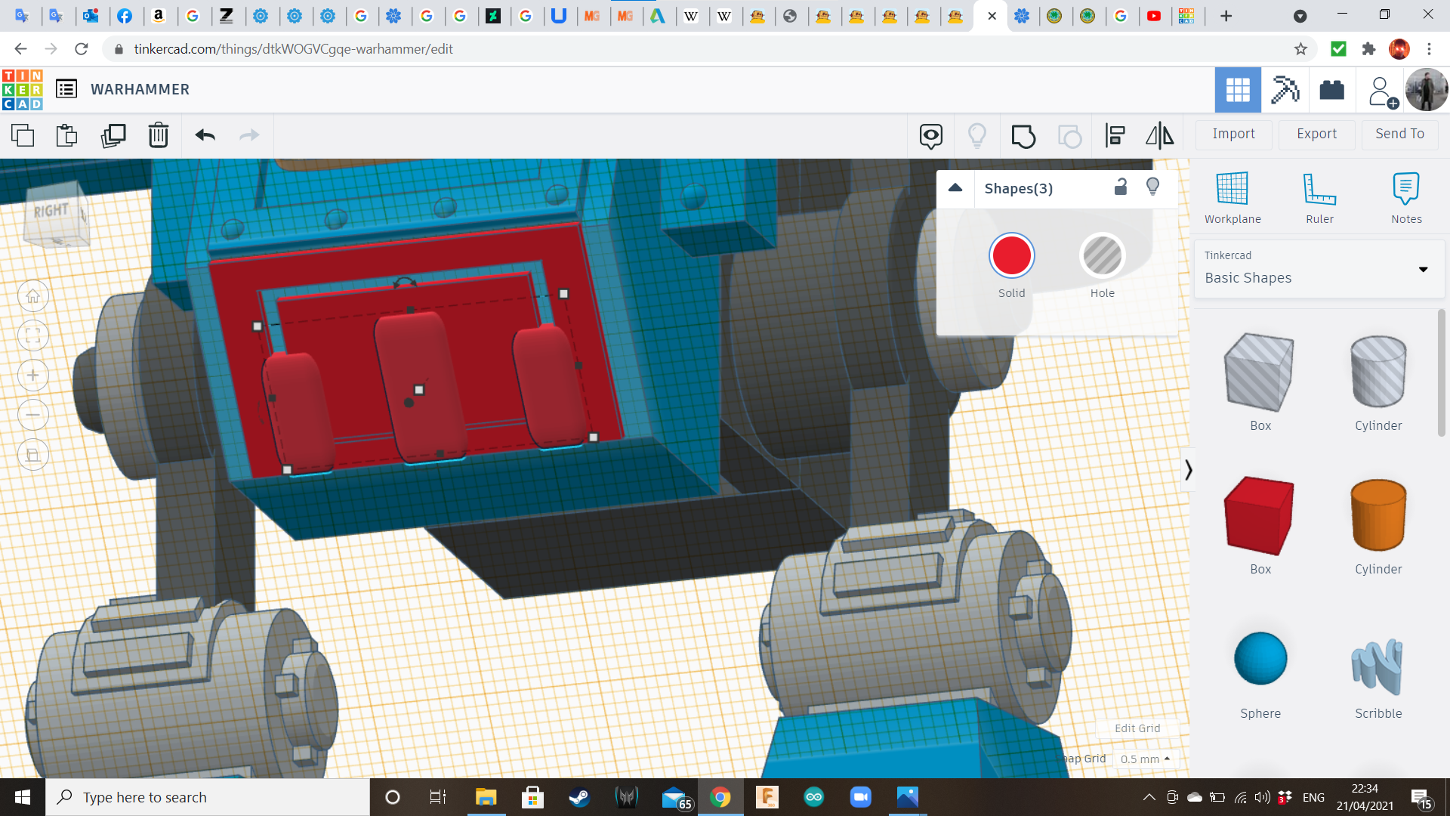Open the Edit Grid settings
1450x816 pixels.
coord(1137,728)
